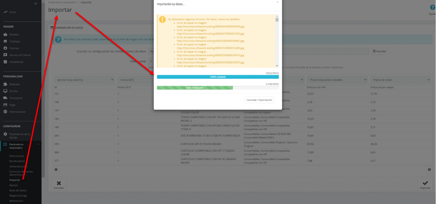Click the Diseño monitor icon
The height and width of the screenshot is (204, 436).
point(5,91)
